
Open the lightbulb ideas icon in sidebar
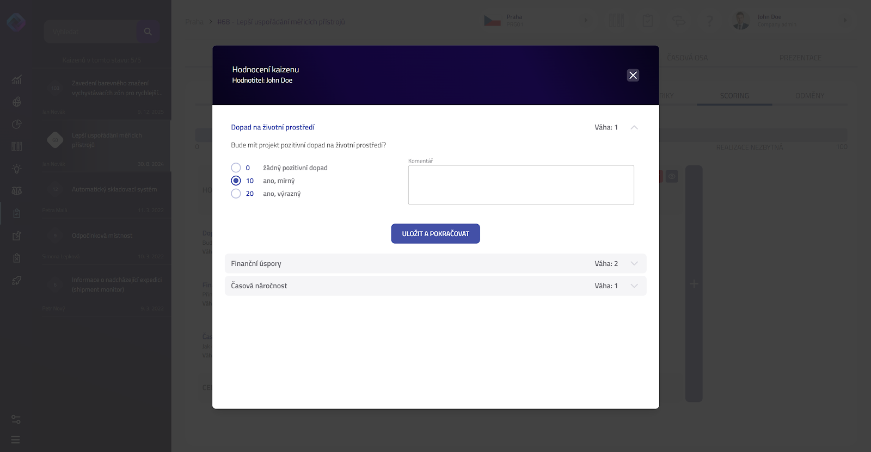point(17,169)
